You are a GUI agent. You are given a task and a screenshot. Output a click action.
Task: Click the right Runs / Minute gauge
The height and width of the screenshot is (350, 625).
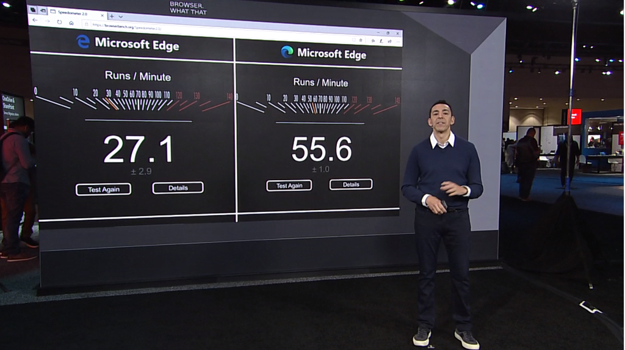point(318,104)
